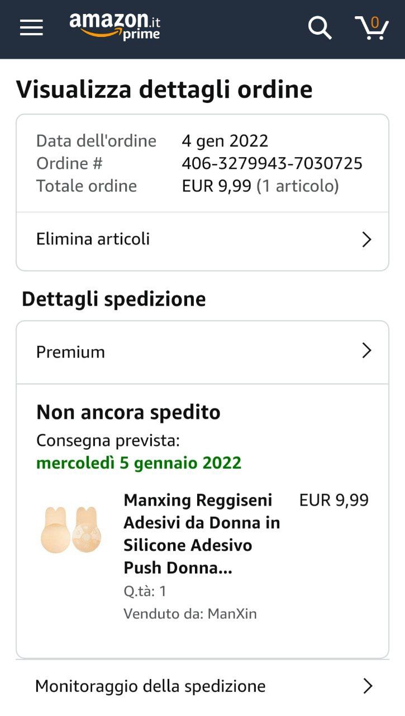Open the shopping cart
This screenshot has width=405, height=716.
click(x=371, y=27)
